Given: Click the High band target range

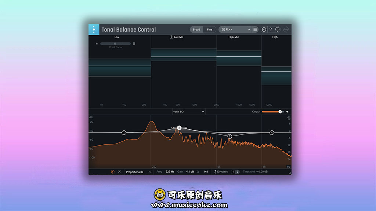Looking at the screenshot, I should [x=276, y=76].
